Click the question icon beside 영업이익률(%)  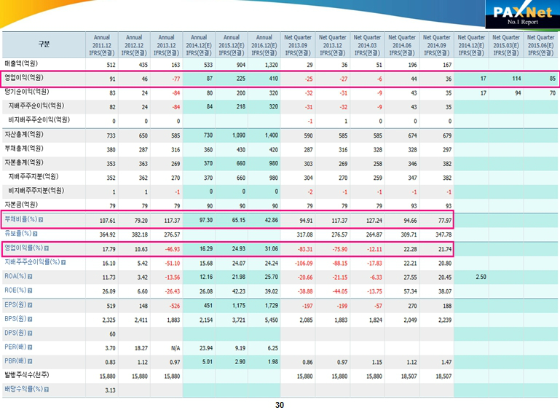coord(47,248)
